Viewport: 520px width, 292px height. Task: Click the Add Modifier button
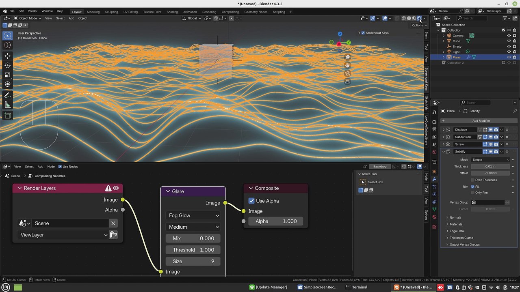coord(481,120)
